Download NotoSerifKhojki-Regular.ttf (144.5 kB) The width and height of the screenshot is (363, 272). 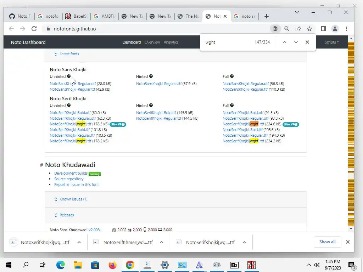click(x=158, y=118)
